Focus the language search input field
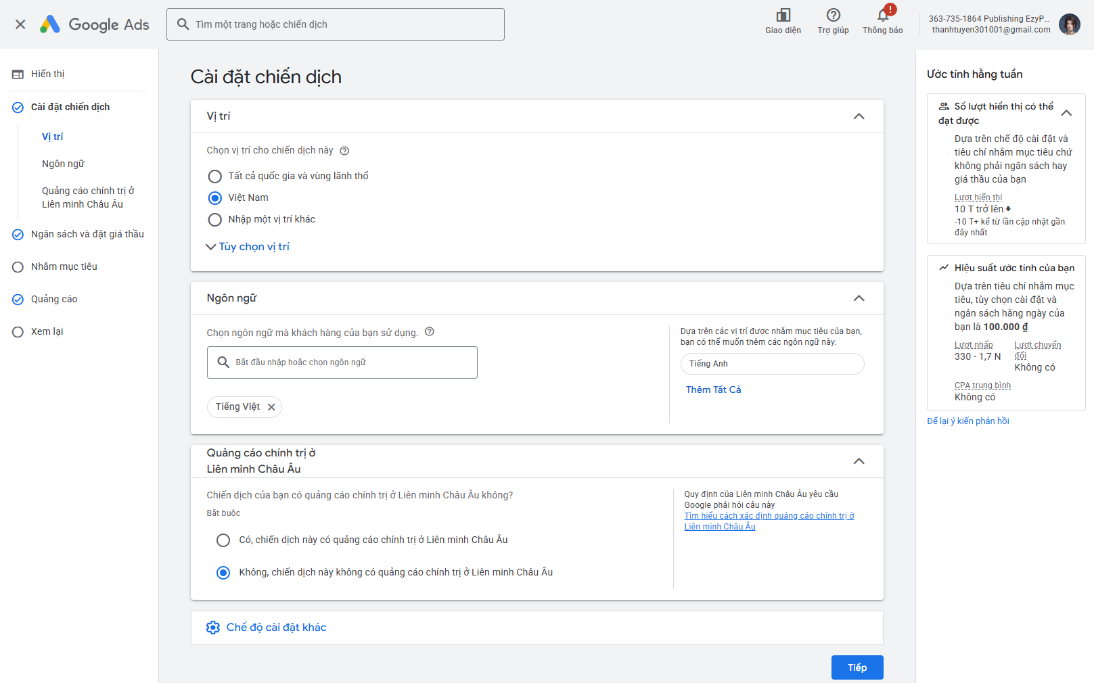The height and width of the screenshot is (683, 1094). coord(342,362)
